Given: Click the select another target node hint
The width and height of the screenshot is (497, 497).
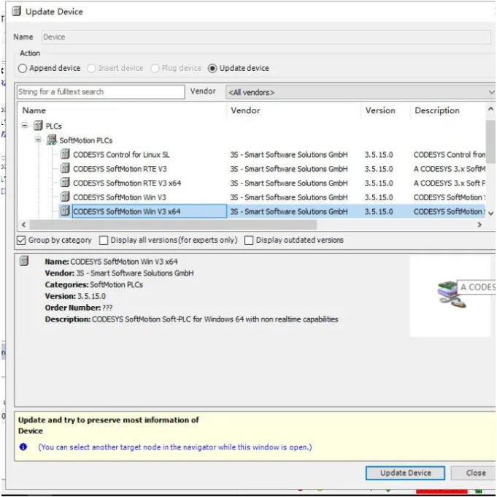Looking at the screenshot, I should (x=175, y=447).
